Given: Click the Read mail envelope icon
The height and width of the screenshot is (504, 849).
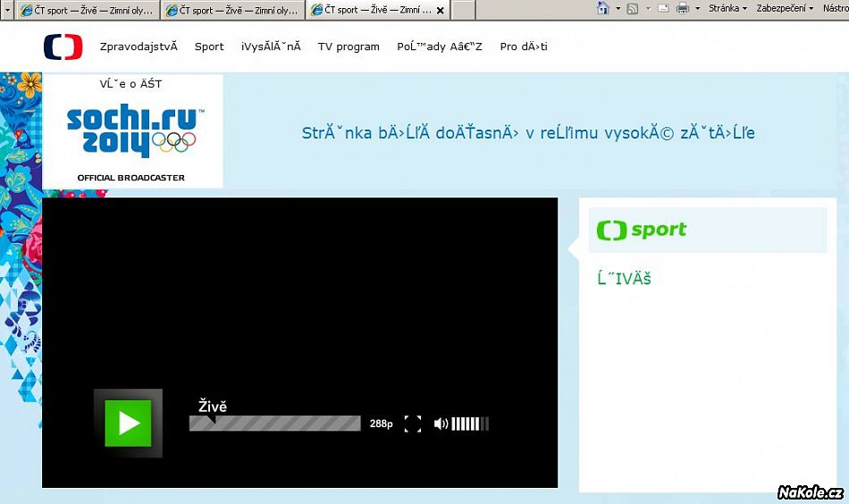Looking at the screenshot, I should [663, 9].
